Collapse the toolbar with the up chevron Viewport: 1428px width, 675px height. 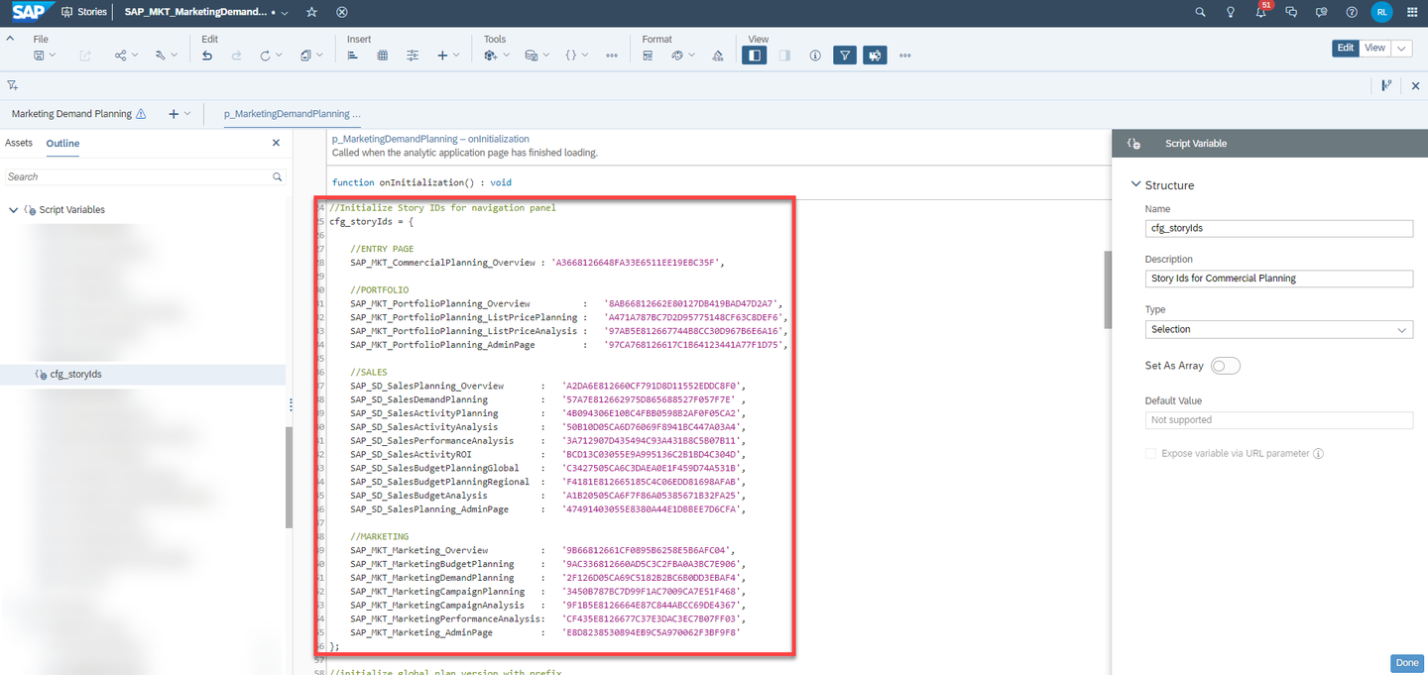point(10,38)
